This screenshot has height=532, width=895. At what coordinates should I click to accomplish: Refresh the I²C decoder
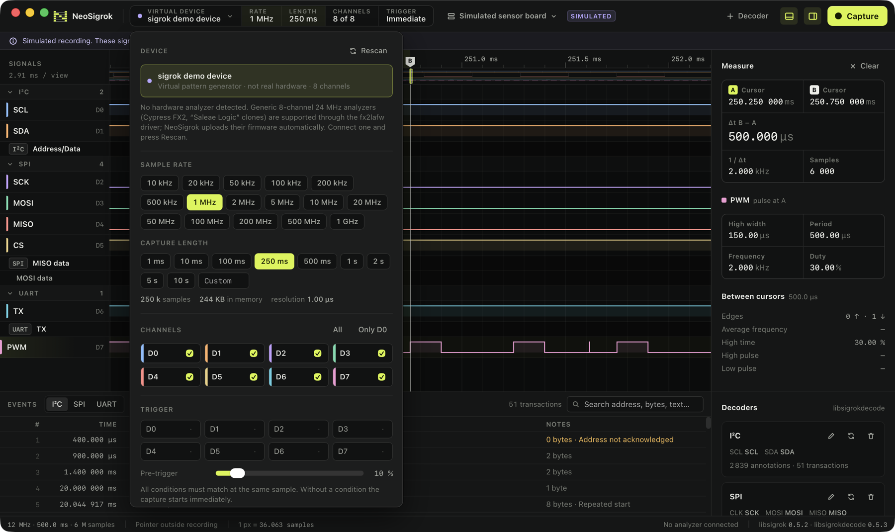tap(851, 436)
